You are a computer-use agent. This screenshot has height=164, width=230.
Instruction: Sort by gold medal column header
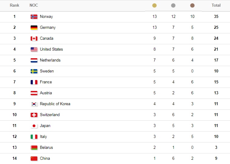(154, 5)
